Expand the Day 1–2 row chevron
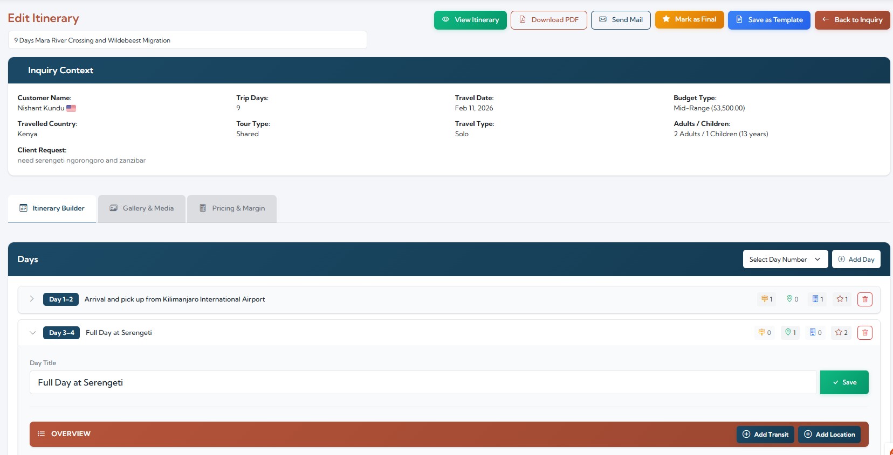 coord(32,299)
